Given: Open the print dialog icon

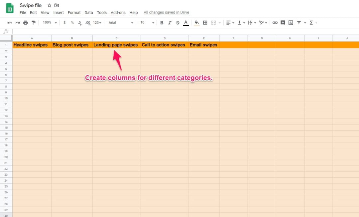Looking at the screenshot, I should [x=26, y=23].
